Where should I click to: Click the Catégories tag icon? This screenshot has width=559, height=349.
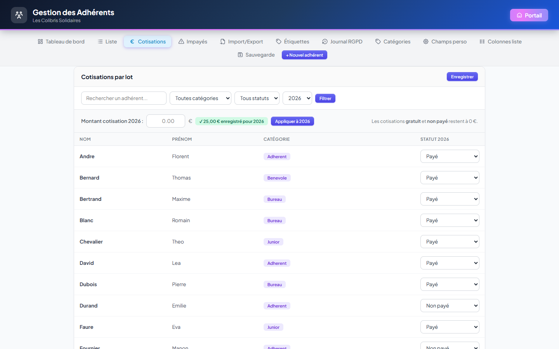(x=378, y=41)
